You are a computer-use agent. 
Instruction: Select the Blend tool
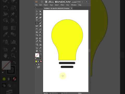pos(40,41)
